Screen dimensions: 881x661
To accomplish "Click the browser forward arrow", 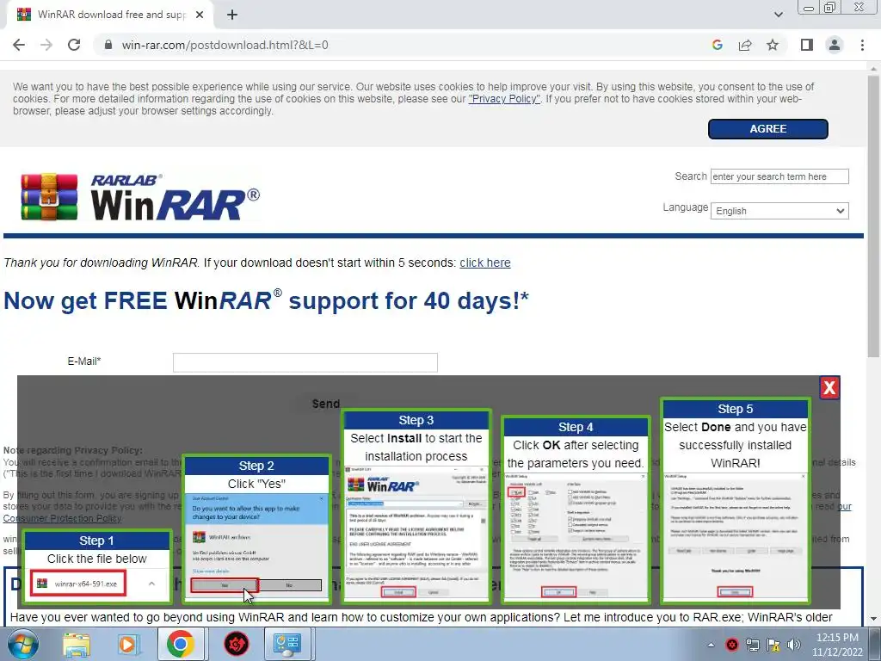I will pos(46,45).
